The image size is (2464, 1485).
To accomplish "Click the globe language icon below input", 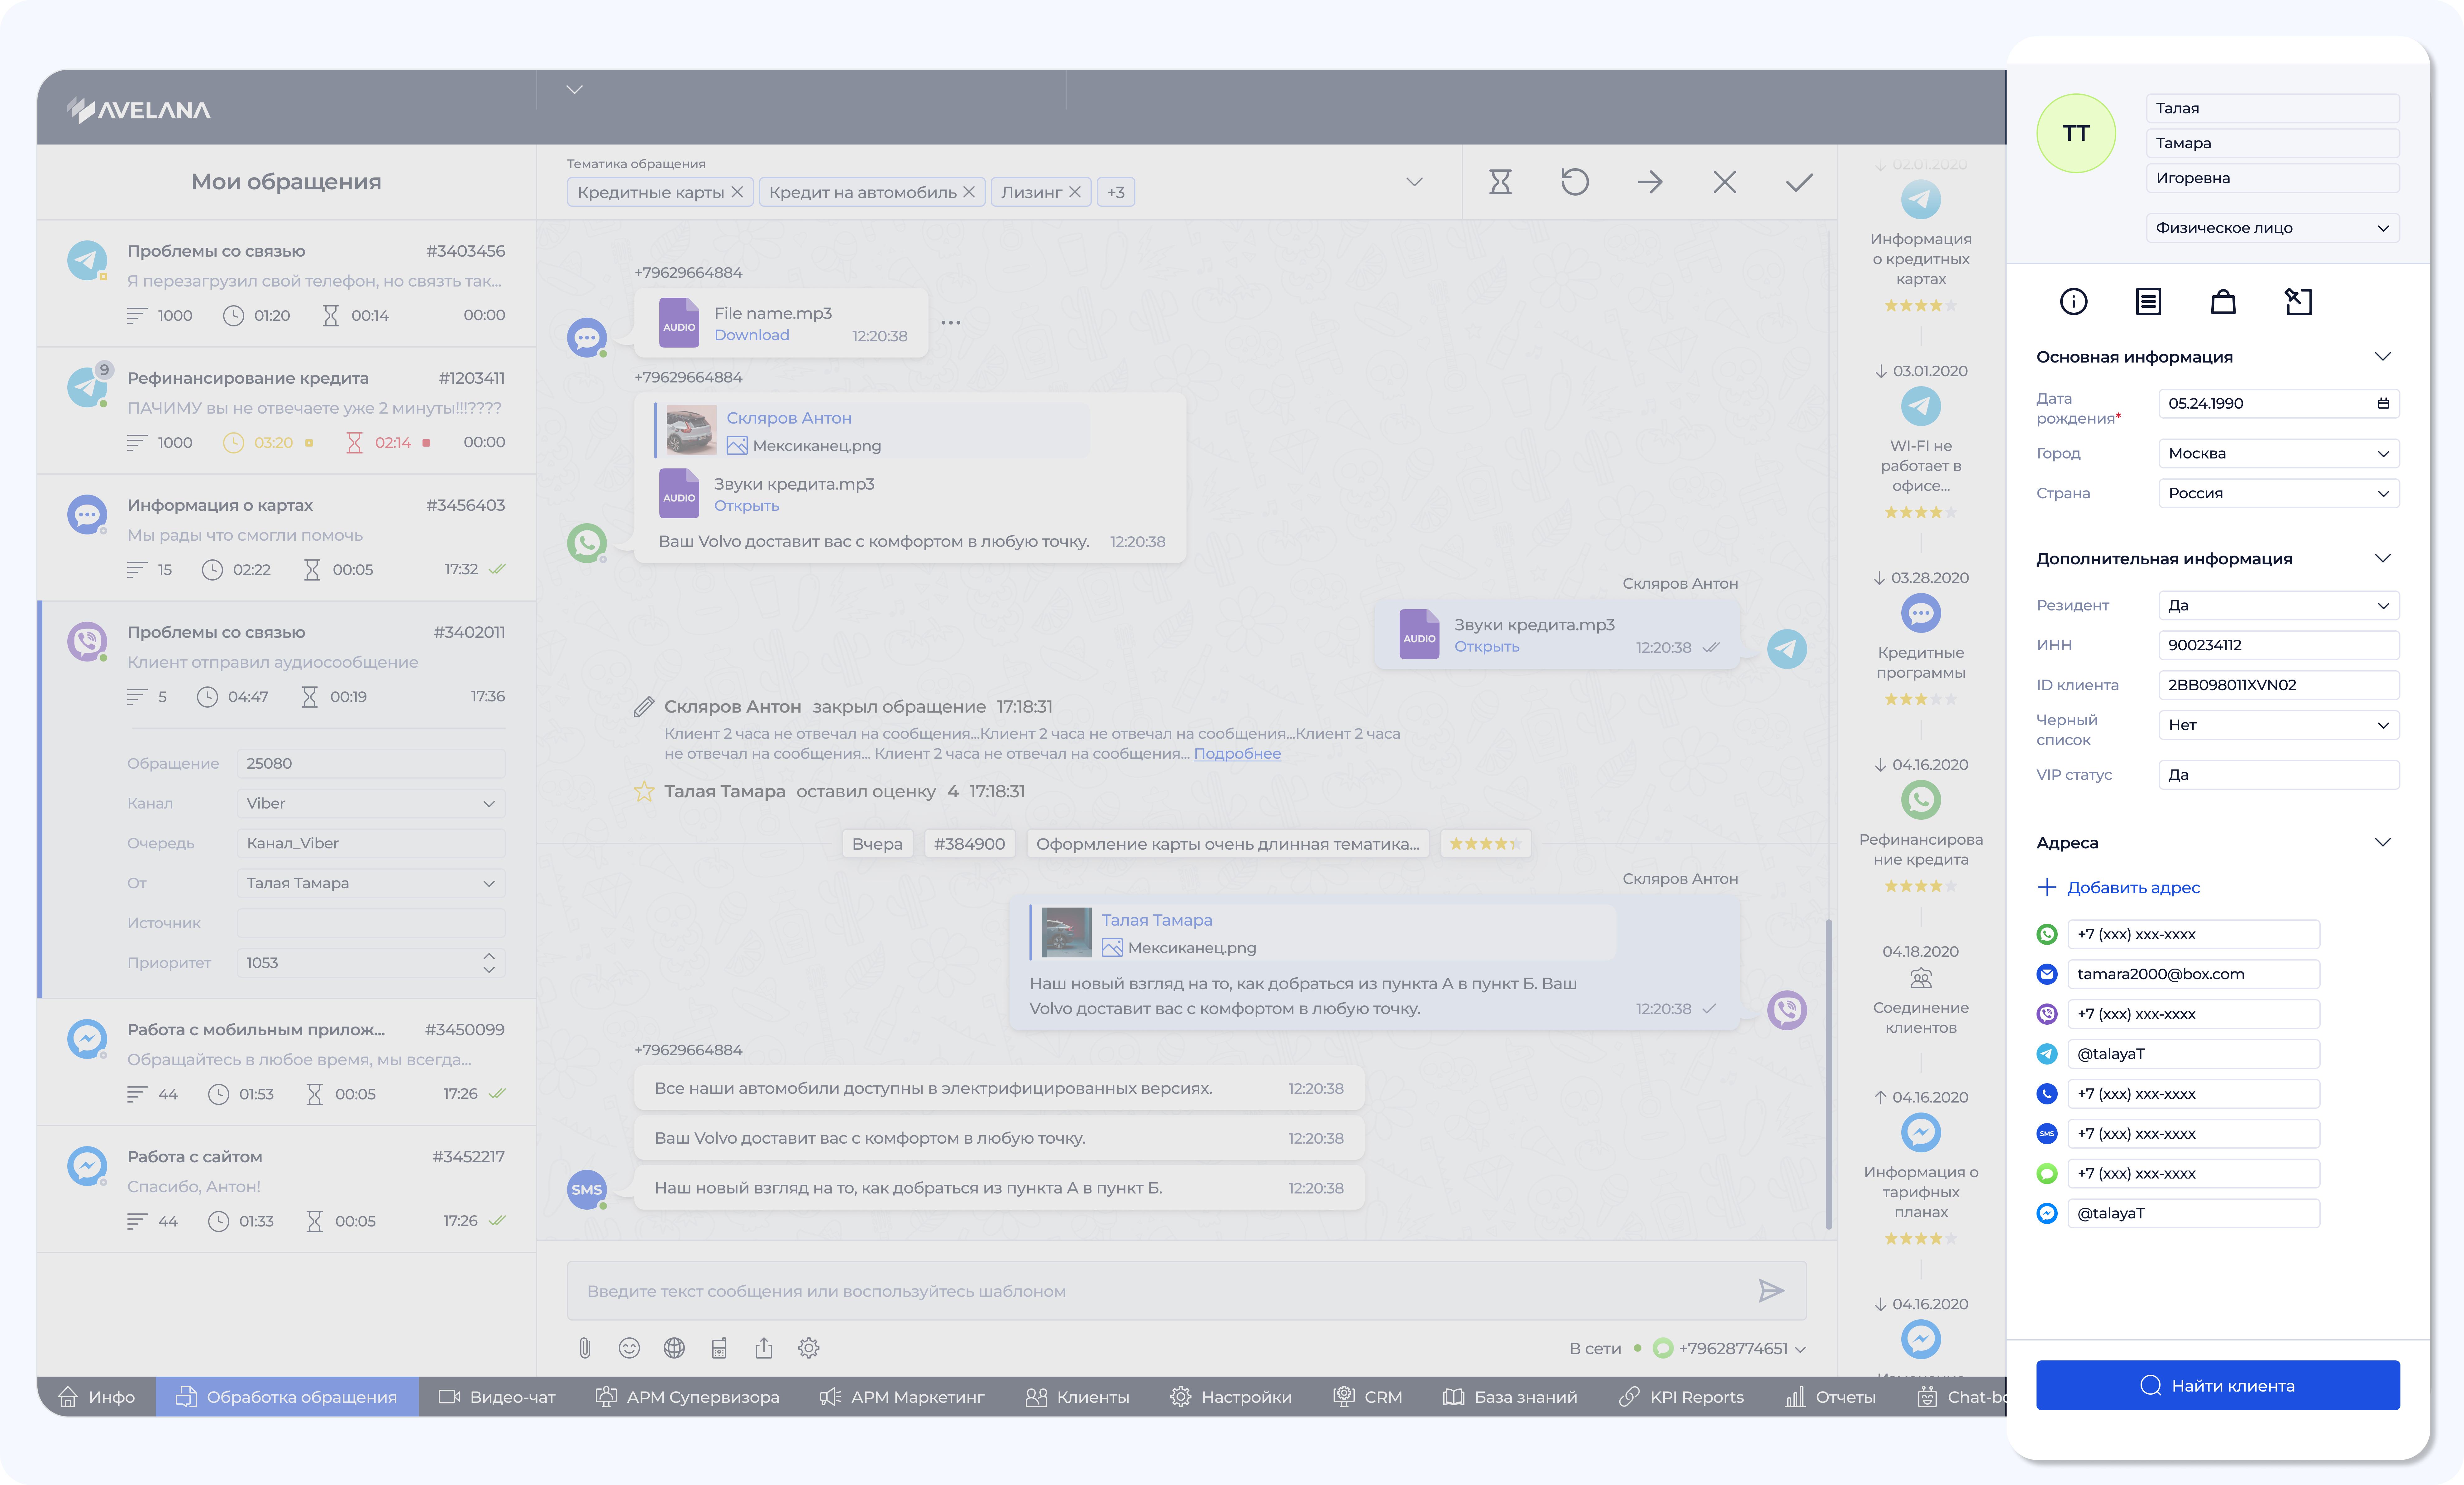I will click(x=674, y=1348).
